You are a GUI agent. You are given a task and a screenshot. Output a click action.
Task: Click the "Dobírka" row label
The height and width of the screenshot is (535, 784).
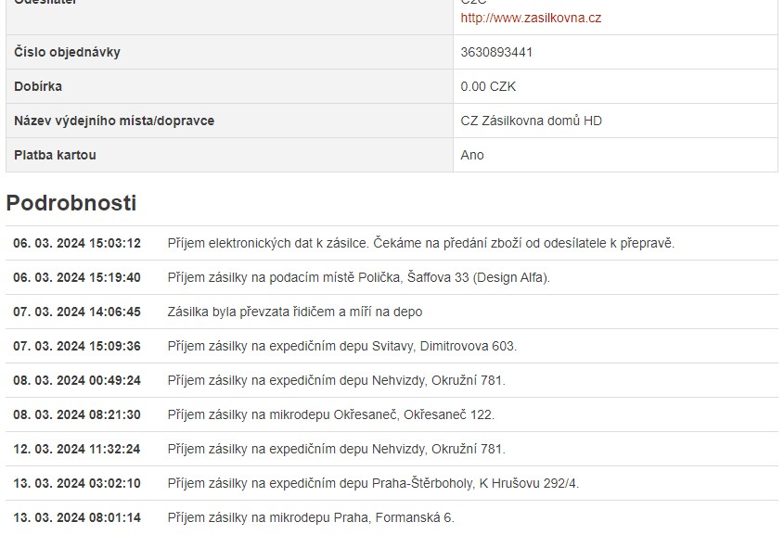pyautogui.click(x=38, y=86)
